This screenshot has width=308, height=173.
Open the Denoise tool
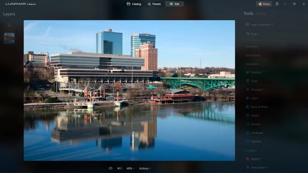[253, 124]
